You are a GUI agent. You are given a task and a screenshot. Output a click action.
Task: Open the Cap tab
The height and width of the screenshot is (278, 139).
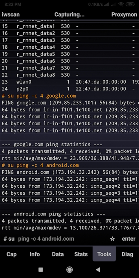point(12,254)
